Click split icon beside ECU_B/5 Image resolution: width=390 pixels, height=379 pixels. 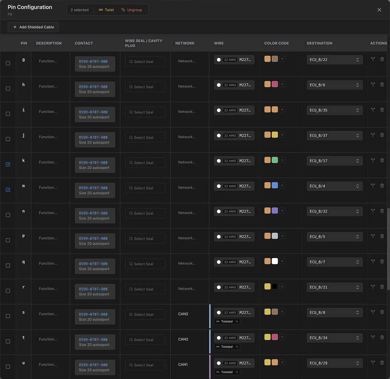click(373, 236)
